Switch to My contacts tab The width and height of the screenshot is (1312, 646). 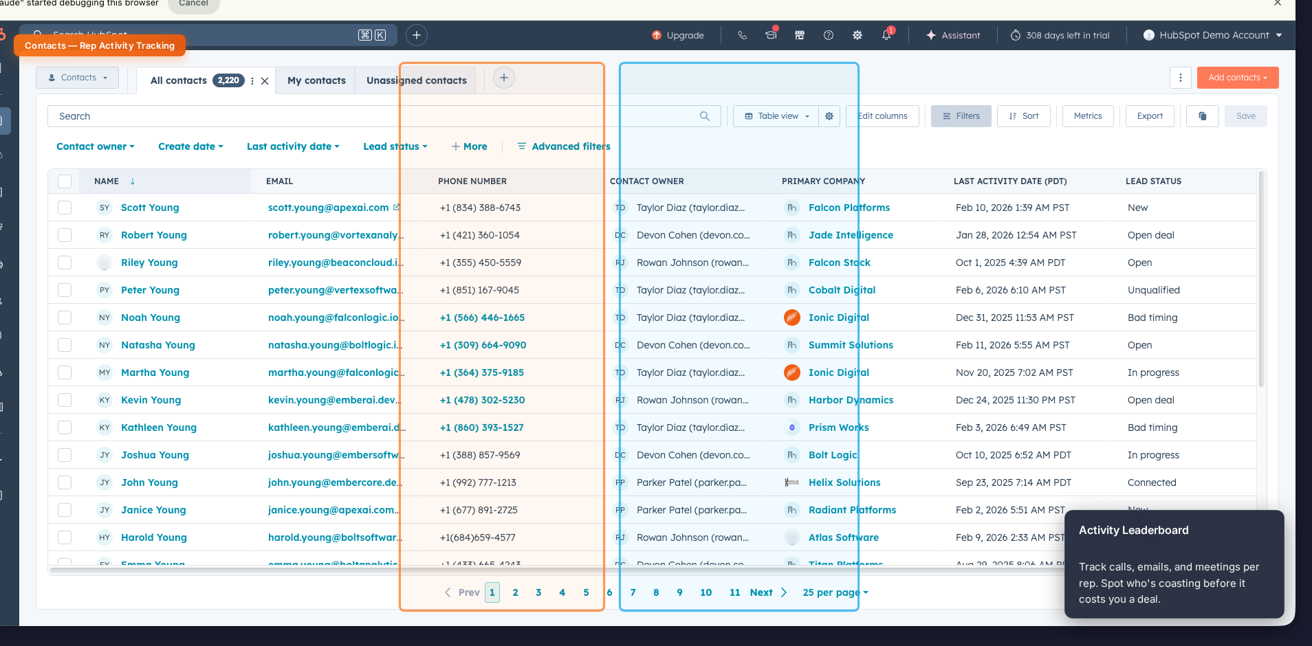coord(316,80)
